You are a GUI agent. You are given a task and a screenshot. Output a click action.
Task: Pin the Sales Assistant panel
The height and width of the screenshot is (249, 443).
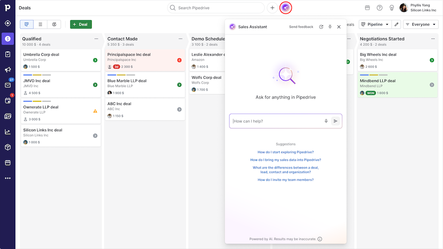tap(330, 27)
